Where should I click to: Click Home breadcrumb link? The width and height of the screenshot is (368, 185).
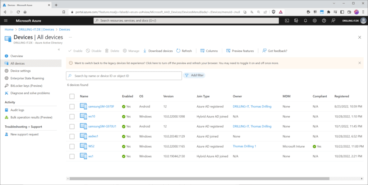[x=9, y=29]
